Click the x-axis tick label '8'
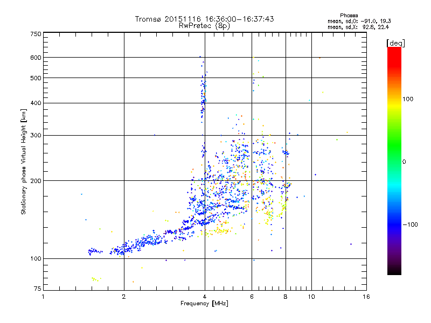This screenshot has height=323, width=431. 286,297
